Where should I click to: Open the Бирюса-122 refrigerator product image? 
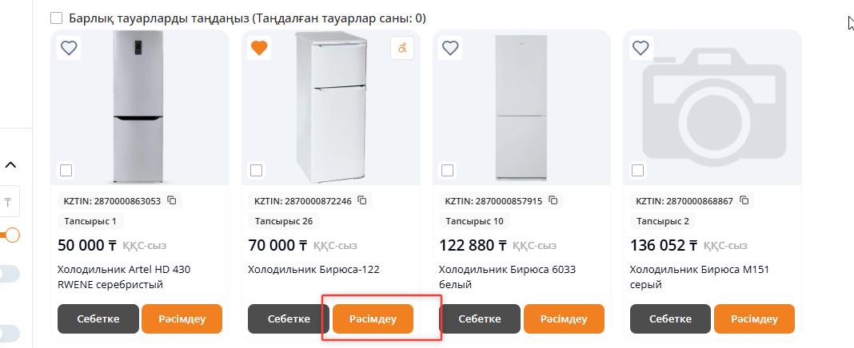[330, 104]
